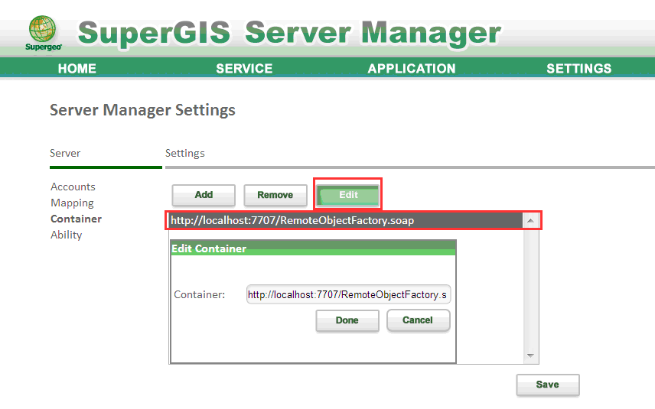Switch to the Server tab

coord(65,153)
